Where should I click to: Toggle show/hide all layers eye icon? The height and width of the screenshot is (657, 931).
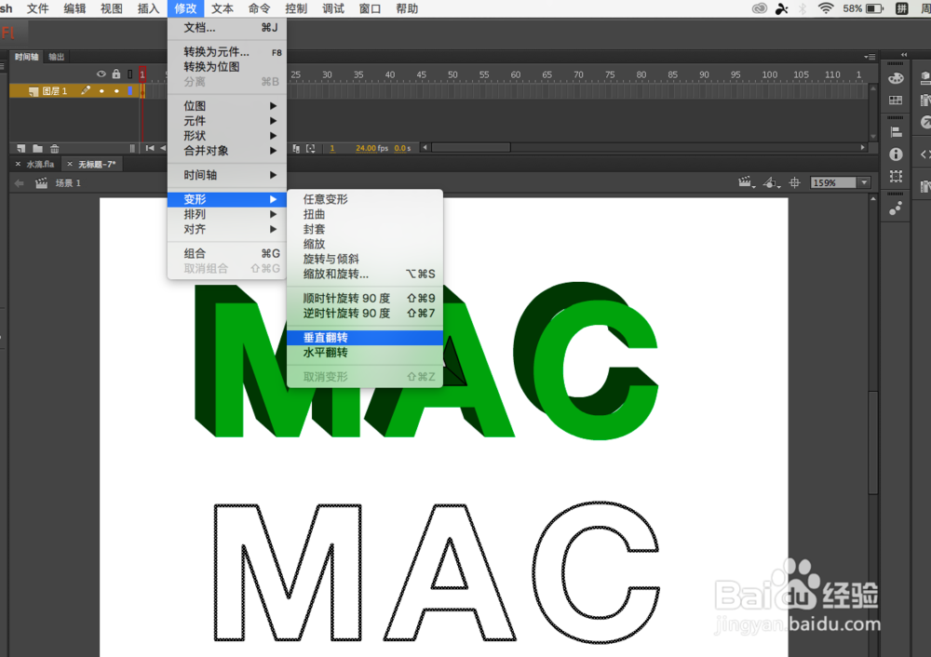[x=101, y=74]
